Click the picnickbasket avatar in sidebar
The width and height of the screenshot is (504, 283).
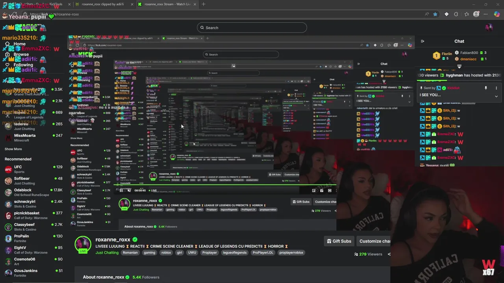[8, 215]
